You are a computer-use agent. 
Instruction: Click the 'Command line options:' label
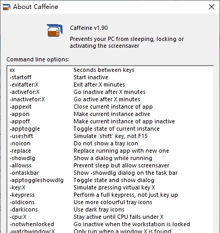38,59
